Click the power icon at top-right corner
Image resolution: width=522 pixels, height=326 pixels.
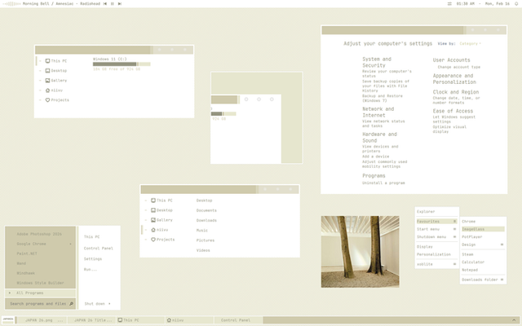(516, 3)
